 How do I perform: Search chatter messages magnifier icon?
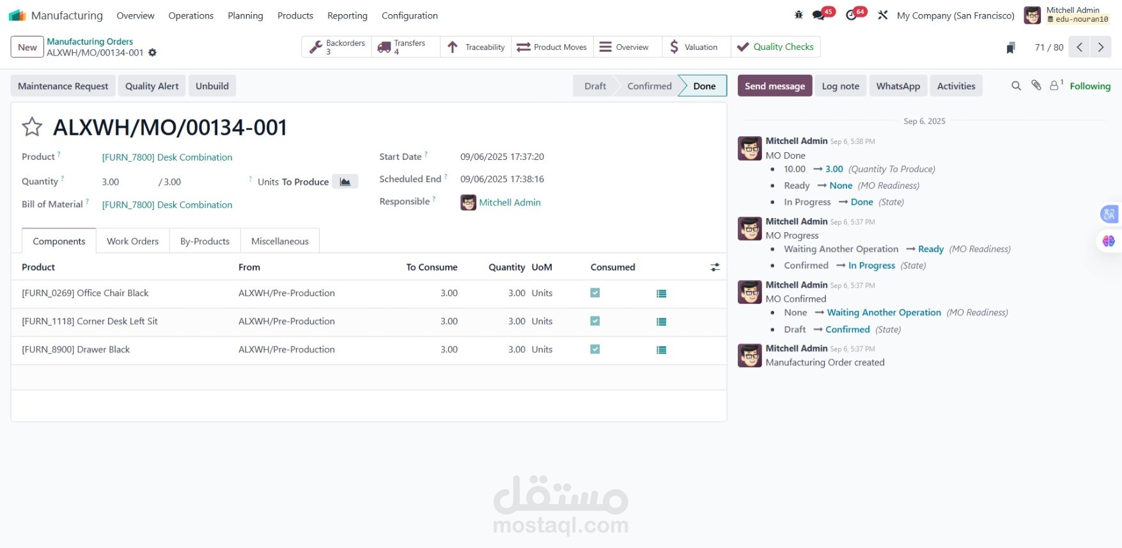(x=1016, y=86)
